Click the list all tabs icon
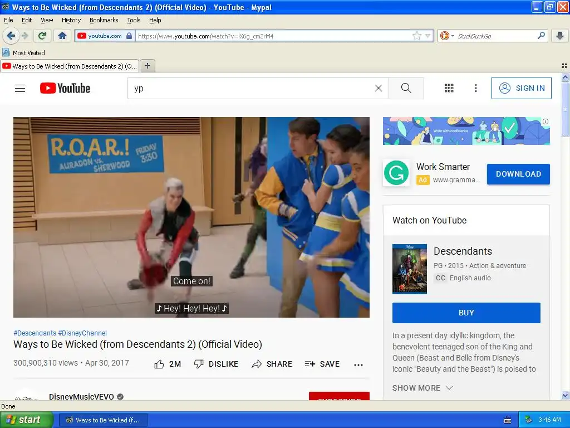This screenshot has height=428, width=570. (564, 66)
